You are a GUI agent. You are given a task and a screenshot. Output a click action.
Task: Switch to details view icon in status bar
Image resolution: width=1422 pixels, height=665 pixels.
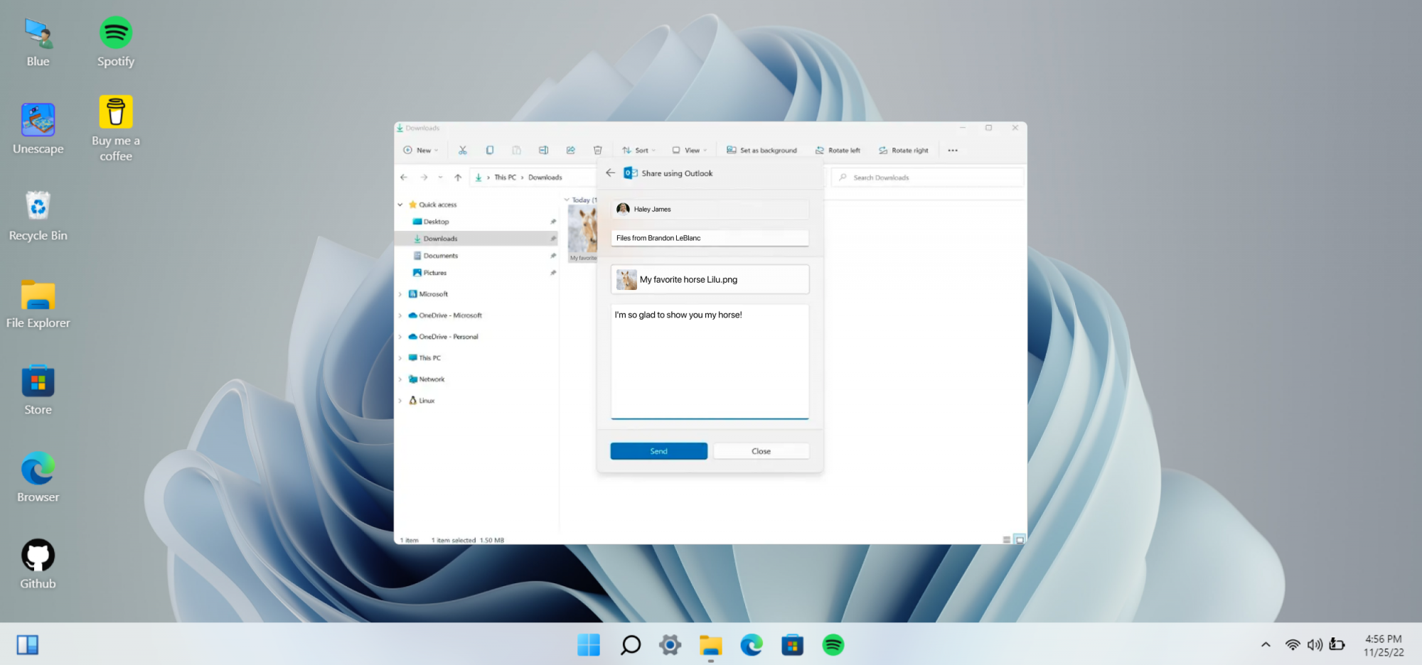coord(1006,540)
